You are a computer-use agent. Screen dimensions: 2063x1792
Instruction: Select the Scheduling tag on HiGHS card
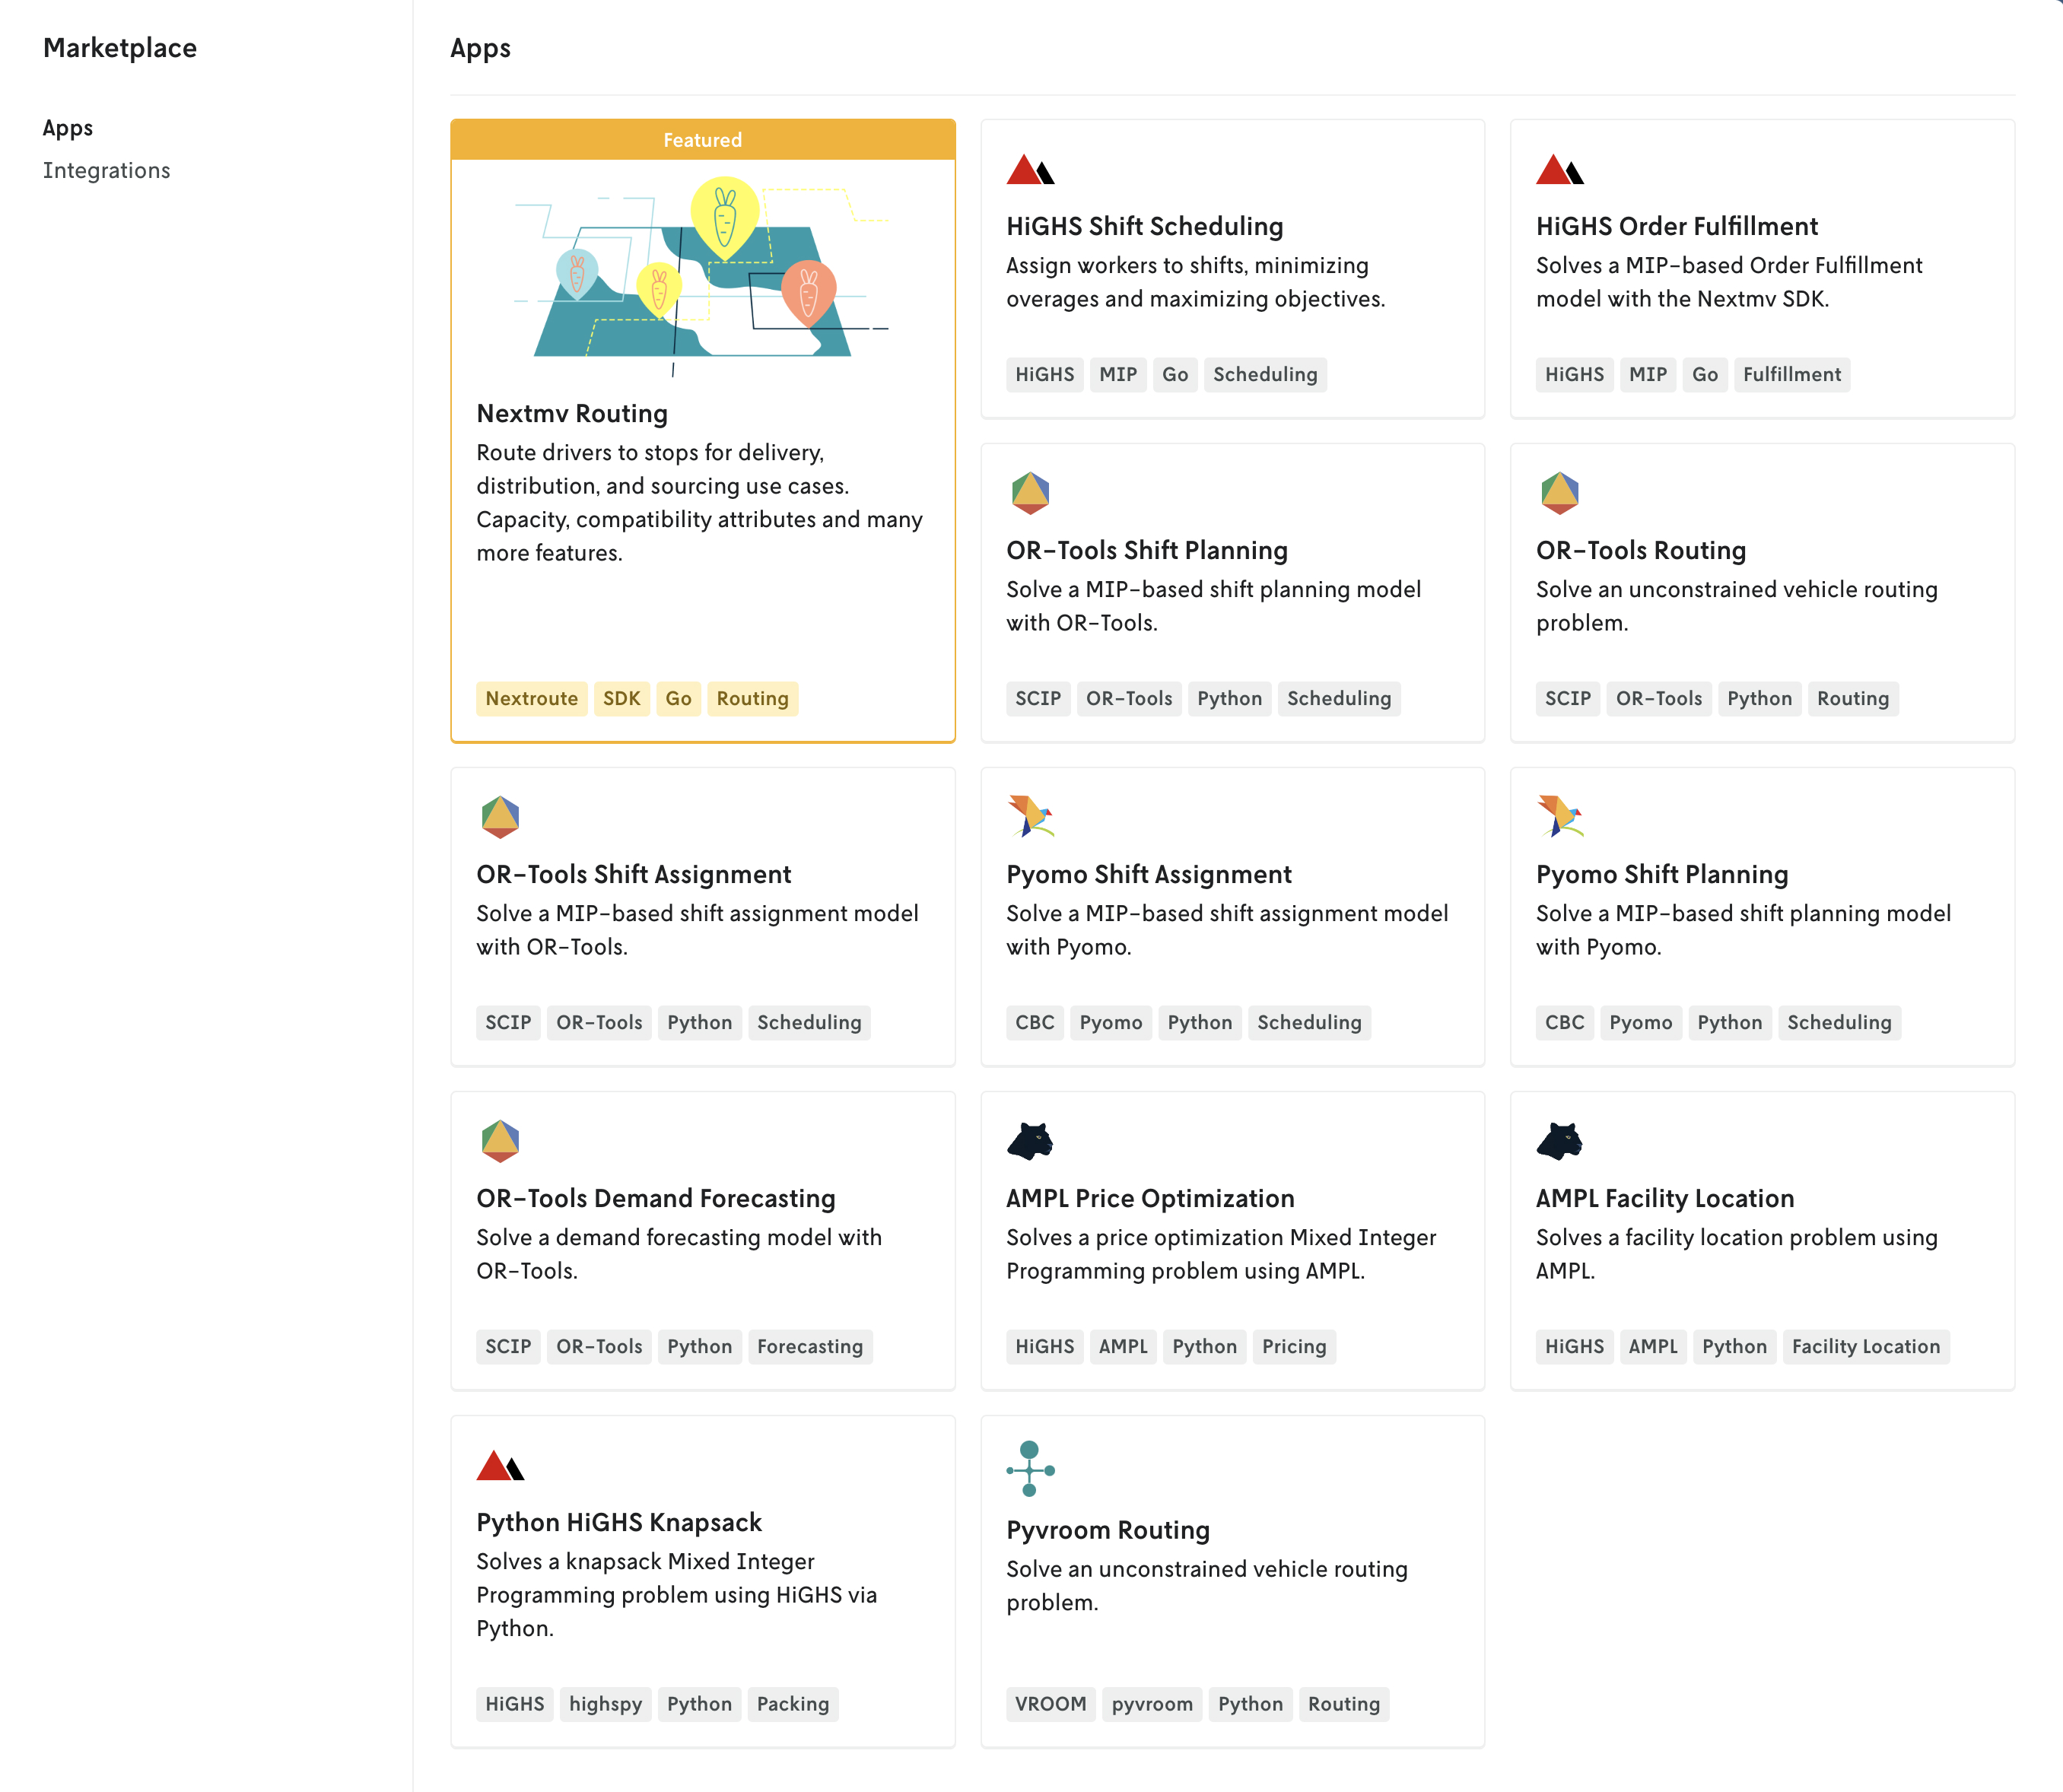(x=1265, y=373)
